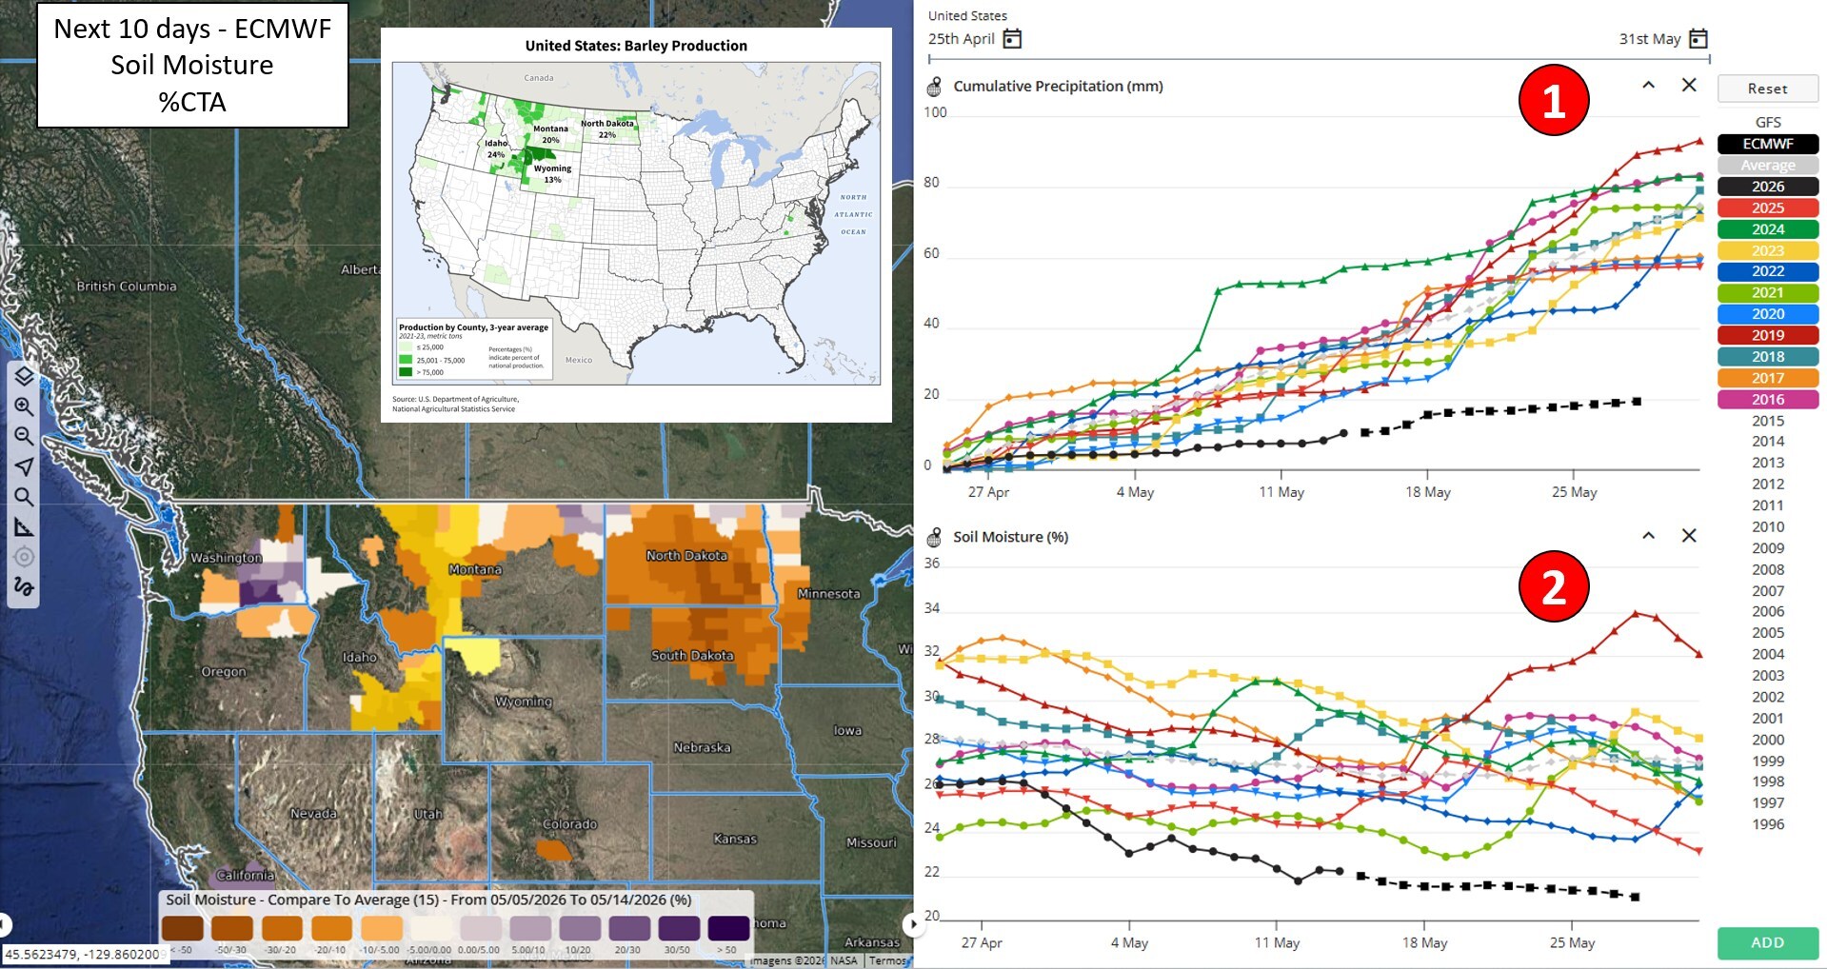Hide the 2016 series

click(x=1768, y=400)
